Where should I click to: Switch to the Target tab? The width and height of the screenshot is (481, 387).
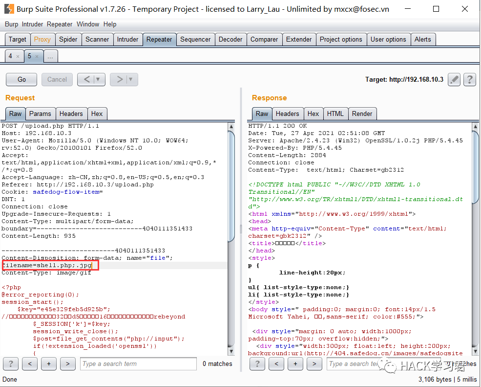18,39
